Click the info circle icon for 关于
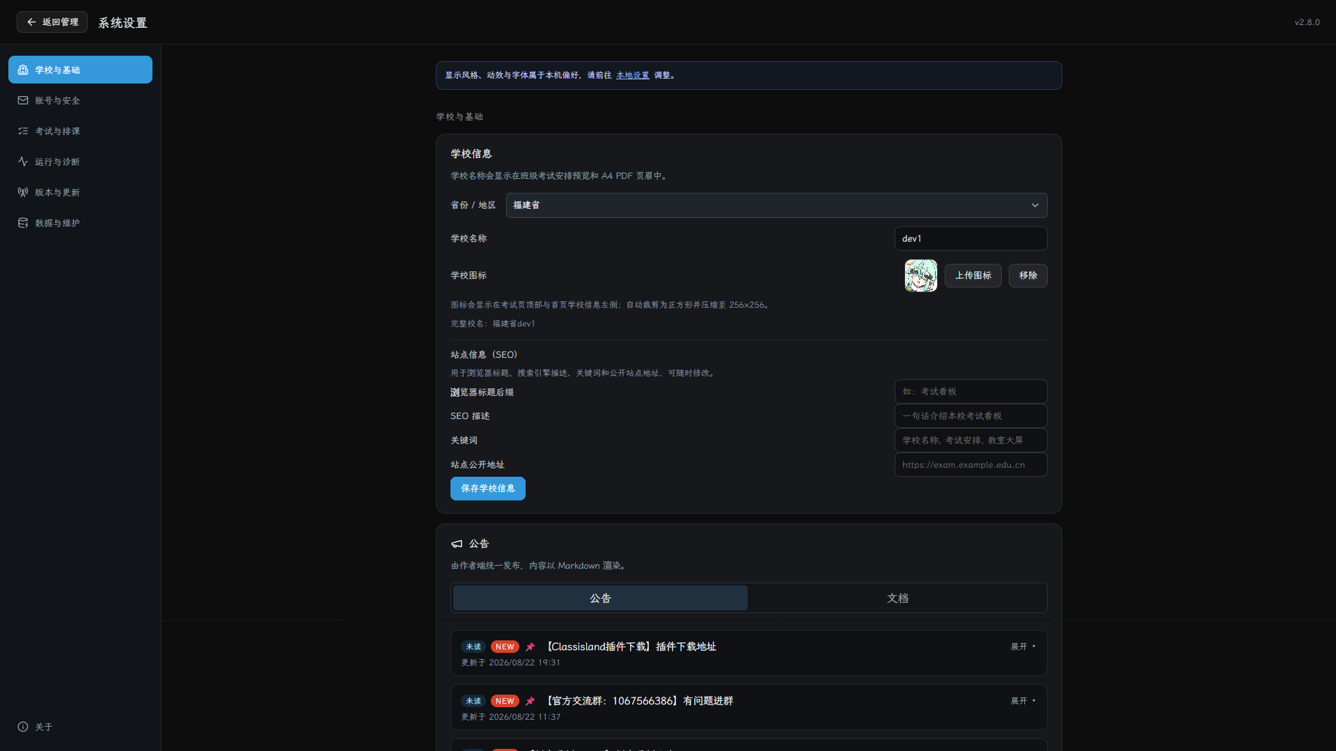Viewport: 1336px width, 751px height. click(23, 727)
